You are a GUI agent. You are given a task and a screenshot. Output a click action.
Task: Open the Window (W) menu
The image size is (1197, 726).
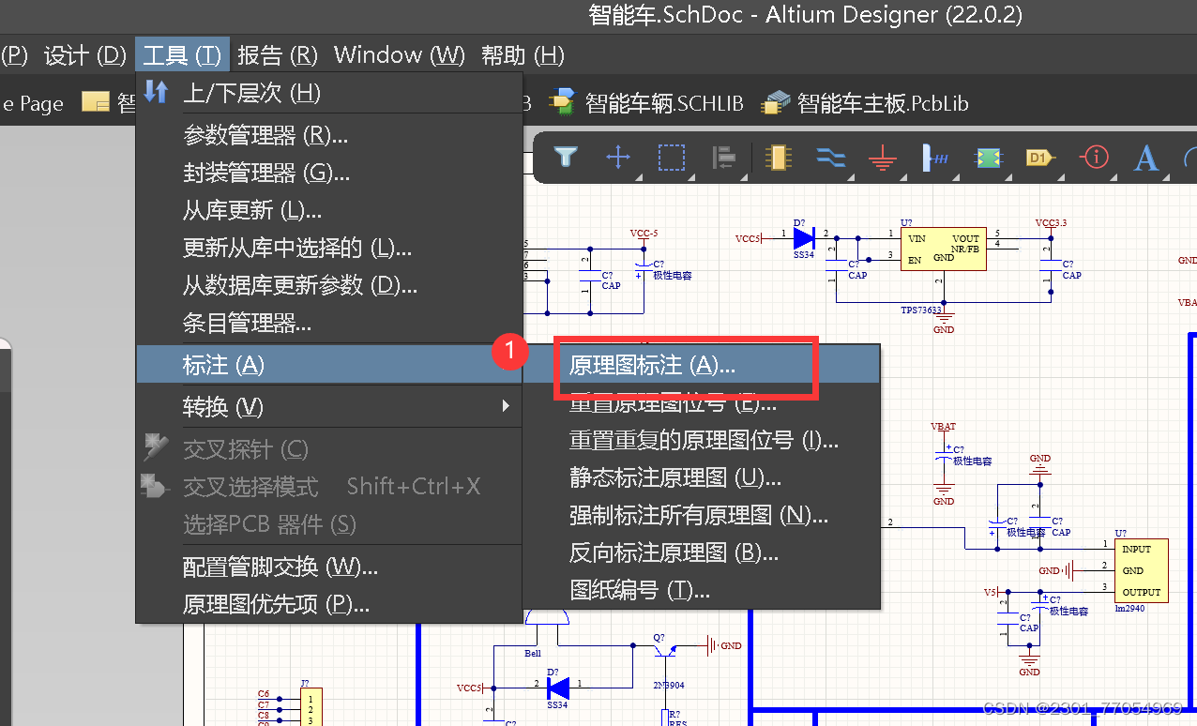pyautogui.click(x=399, y=55)
